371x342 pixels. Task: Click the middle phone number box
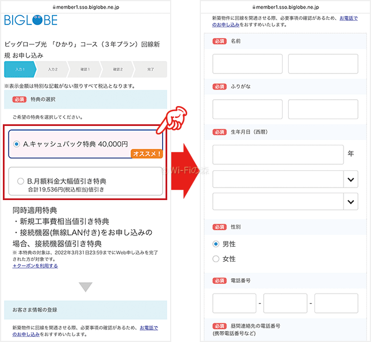click(x=285, y=303)
